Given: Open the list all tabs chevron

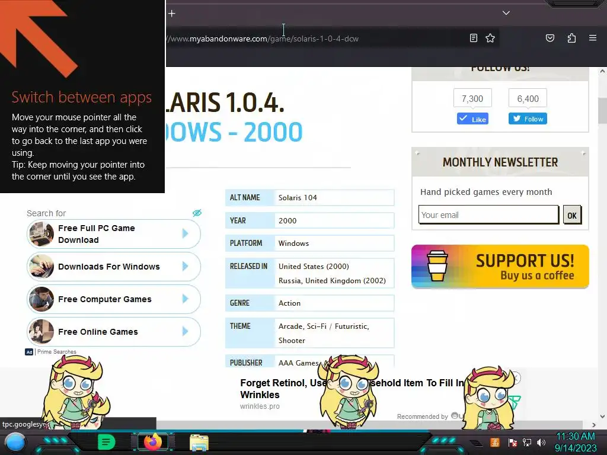Looking at the screenshot, I should [506, 13].
